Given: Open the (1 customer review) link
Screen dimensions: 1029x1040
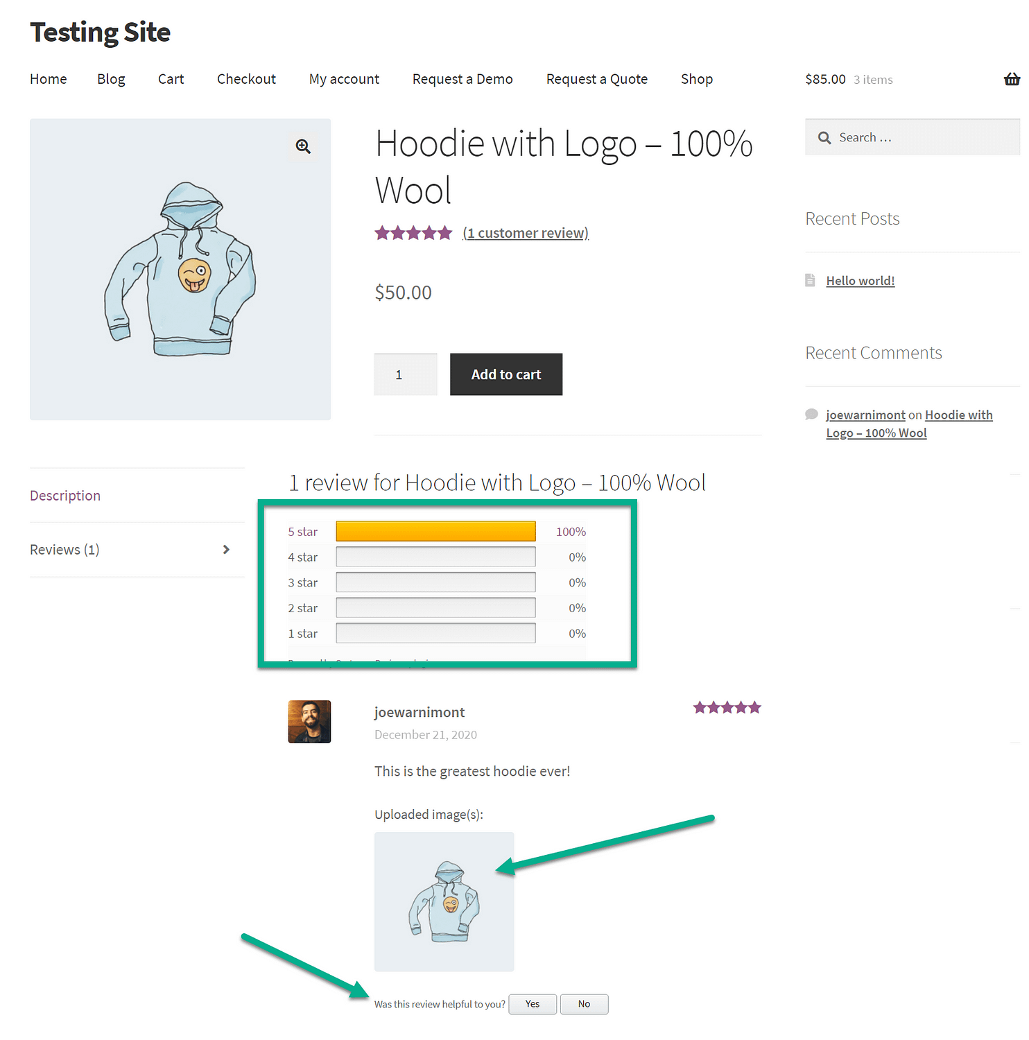Looking at the screenshot, I should pos(526,233).
